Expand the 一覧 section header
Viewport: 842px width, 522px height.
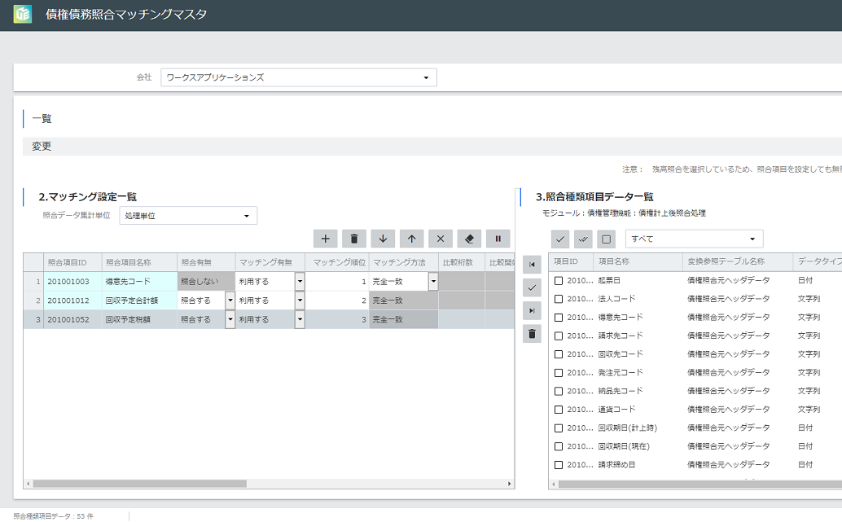42,119
